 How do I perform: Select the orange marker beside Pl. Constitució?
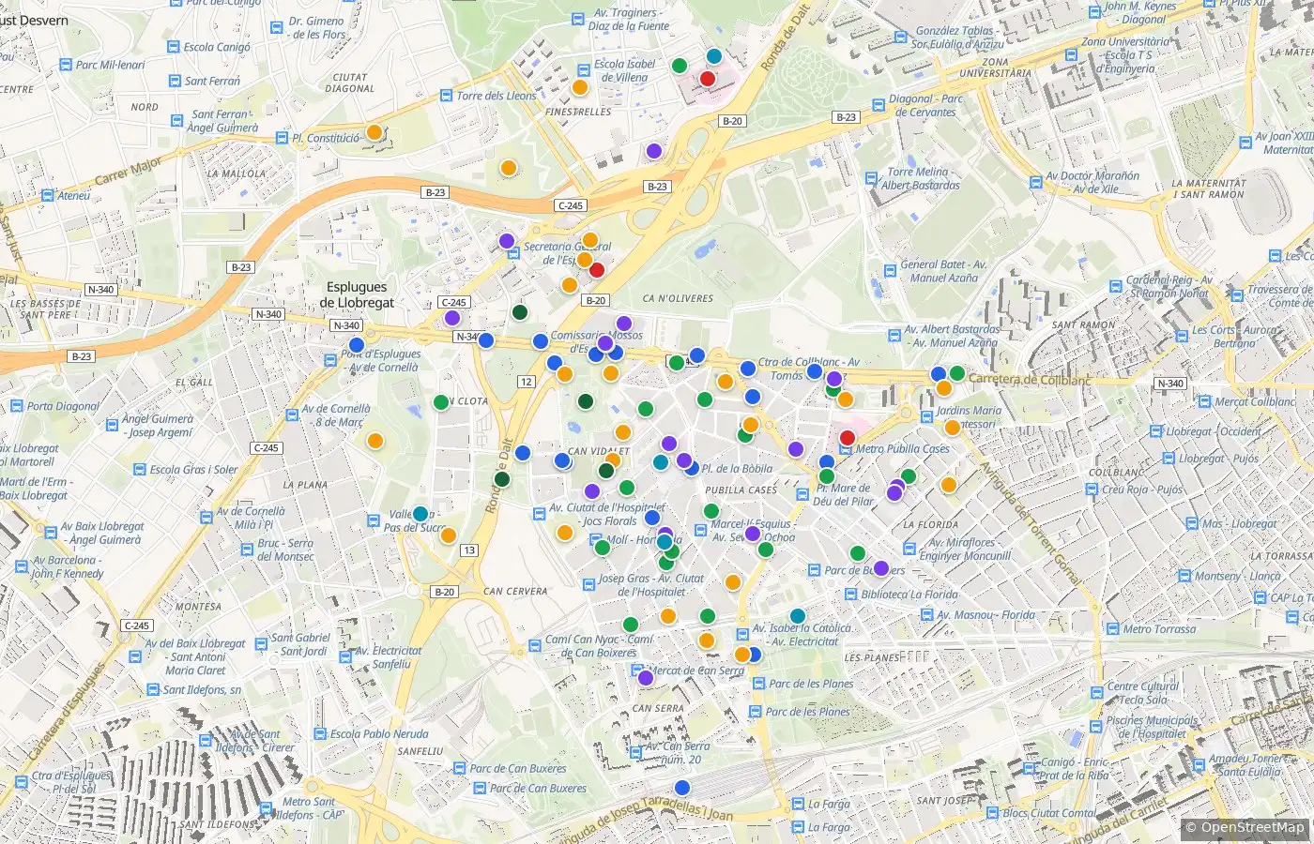pos(374,132)
